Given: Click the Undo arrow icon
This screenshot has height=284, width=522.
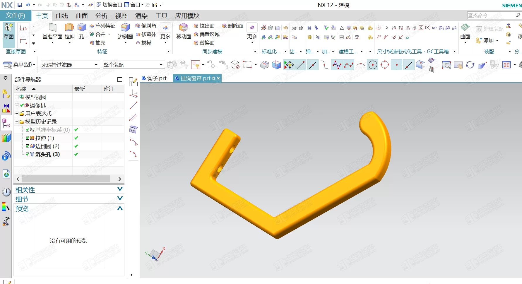Looking at the screenshot, I should 28,5.
